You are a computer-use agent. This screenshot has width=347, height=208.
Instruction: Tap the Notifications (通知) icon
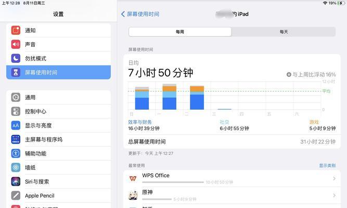pyautogui.click(x=16, y=30)
